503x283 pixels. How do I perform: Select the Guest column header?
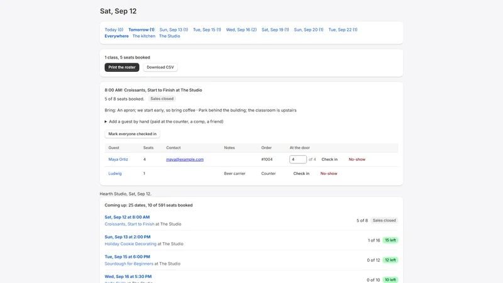pos(114,148)
